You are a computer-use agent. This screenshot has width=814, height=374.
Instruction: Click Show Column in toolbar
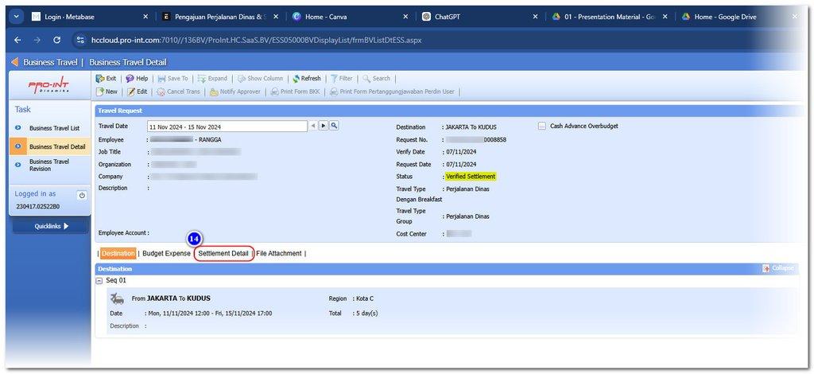click(x=260, y=79)
